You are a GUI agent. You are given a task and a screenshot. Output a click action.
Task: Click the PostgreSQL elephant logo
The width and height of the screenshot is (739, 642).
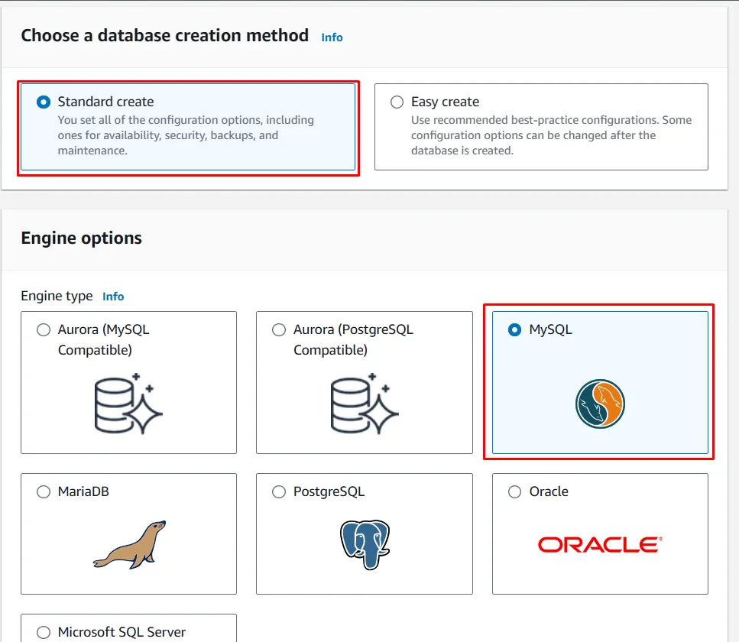365,544
